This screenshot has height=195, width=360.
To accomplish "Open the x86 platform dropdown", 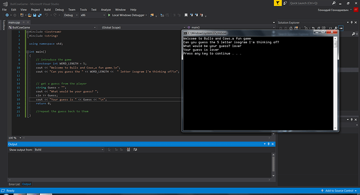I will pyautogui.click(x=92, y=15).
